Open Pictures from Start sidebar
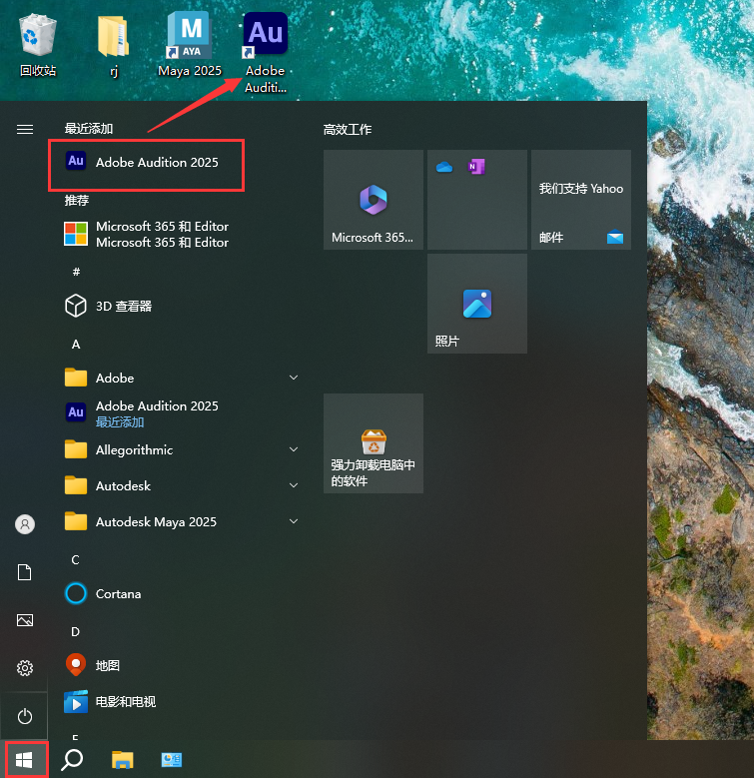Image resolution: width=754 pixels, height=778 pixels. 25,620
